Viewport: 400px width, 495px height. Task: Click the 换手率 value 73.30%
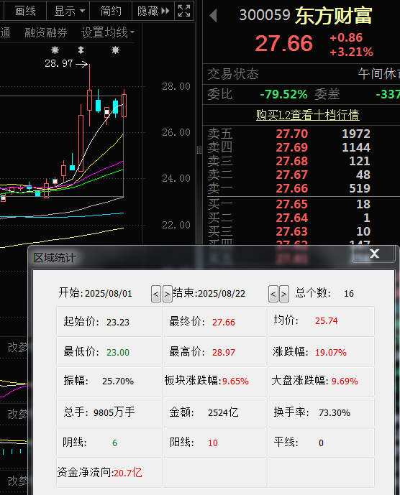[335, 412]
